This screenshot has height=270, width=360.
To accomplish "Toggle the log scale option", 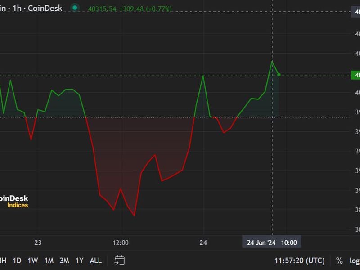I will (x=354, y=261).
